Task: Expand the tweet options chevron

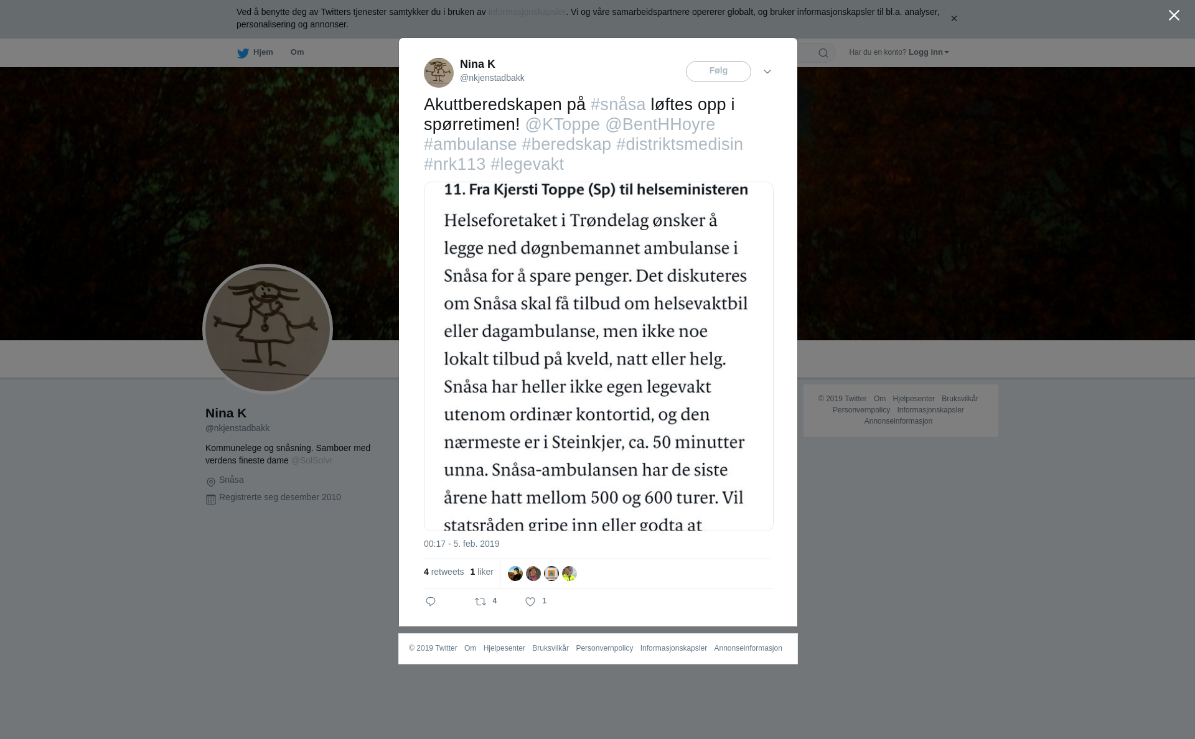Action: pyautogui.click(x=767, y=72)
